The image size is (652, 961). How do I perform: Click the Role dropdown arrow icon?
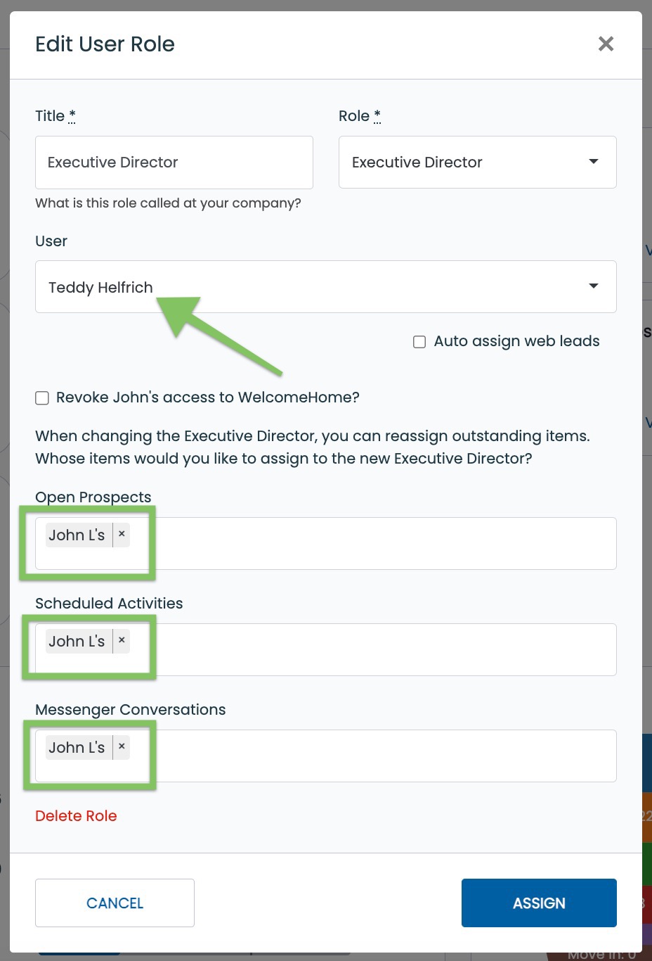pos(594,162)
